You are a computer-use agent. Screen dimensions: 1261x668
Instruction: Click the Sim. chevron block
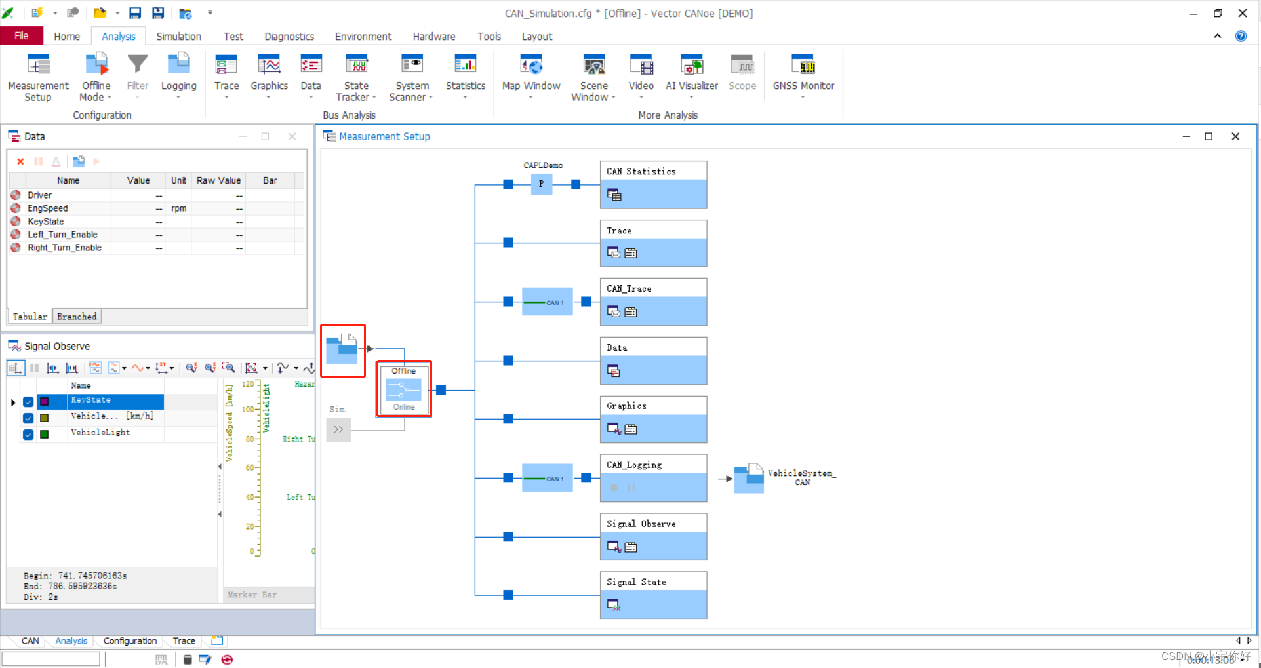point(338,430)
